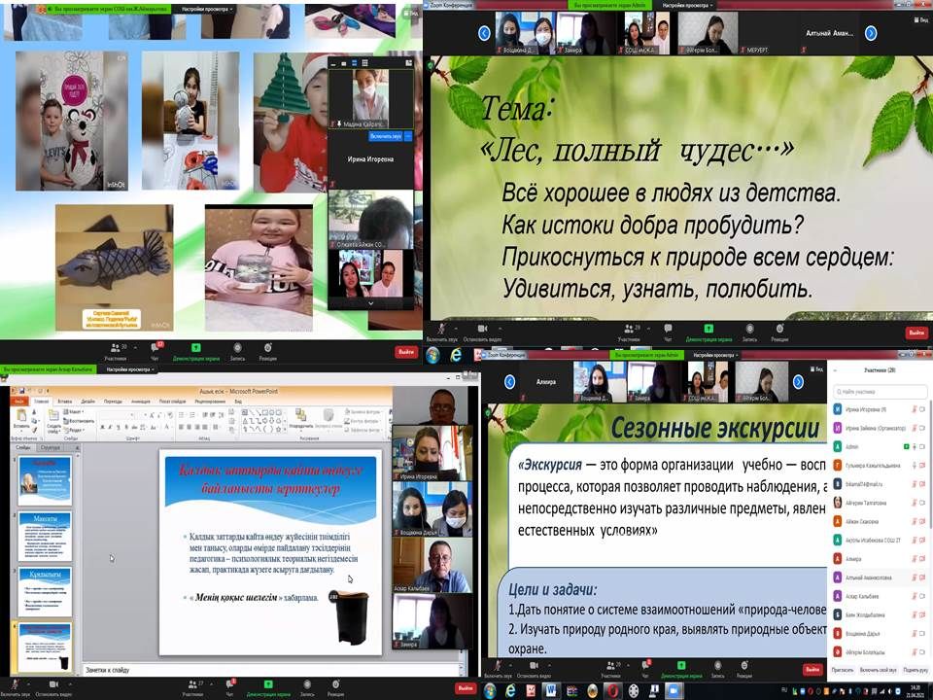933x700 pixels.
Task: Launch Opera from the Windows taskbar
Action: (x=613, y=689)
